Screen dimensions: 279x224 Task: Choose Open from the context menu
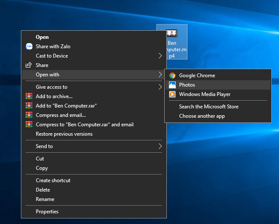[x=94, y=37]
